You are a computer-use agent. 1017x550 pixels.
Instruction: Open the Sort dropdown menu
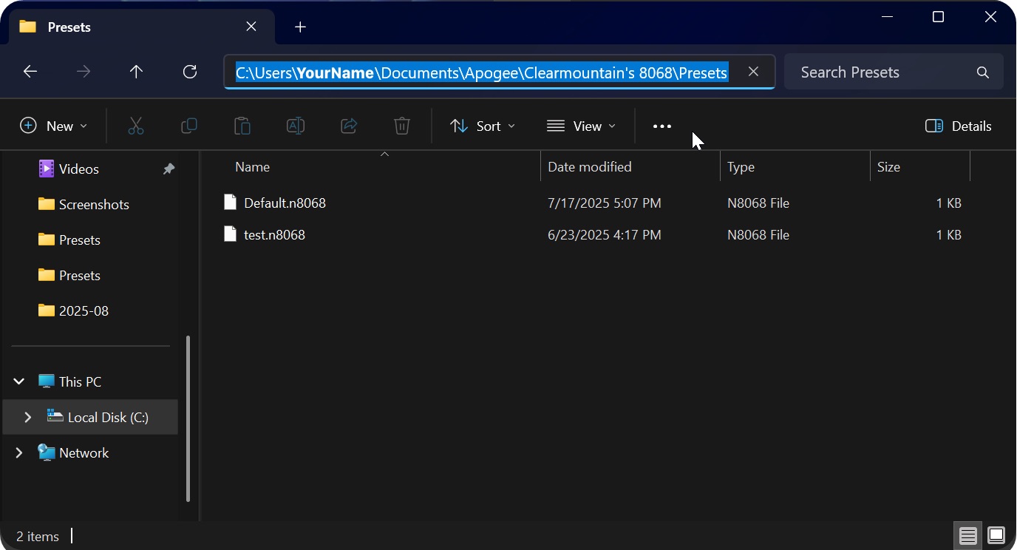(483, 126)
